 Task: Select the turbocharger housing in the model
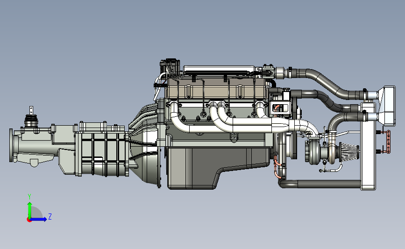coord(314,152)
